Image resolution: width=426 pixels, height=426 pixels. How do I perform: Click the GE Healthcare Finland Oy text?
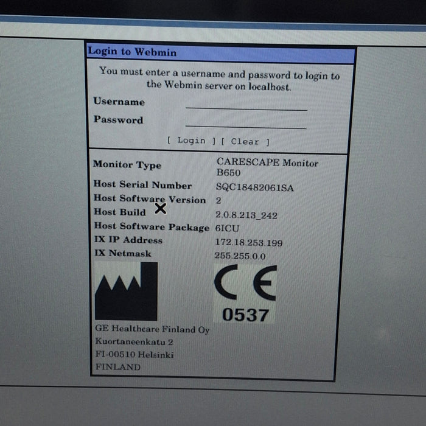[x=152, y=329]
